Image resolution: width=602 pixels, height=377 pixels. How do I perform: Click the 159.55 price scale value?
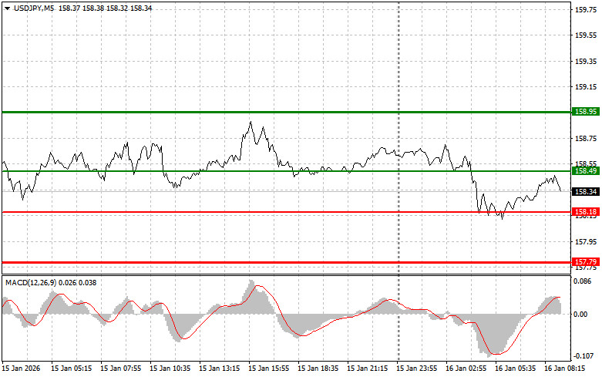(x=586, y=35)
